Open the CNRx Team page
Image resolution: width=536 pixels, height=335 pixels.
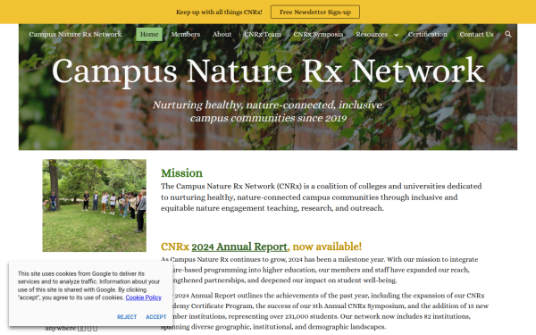[x=263, y=34]
